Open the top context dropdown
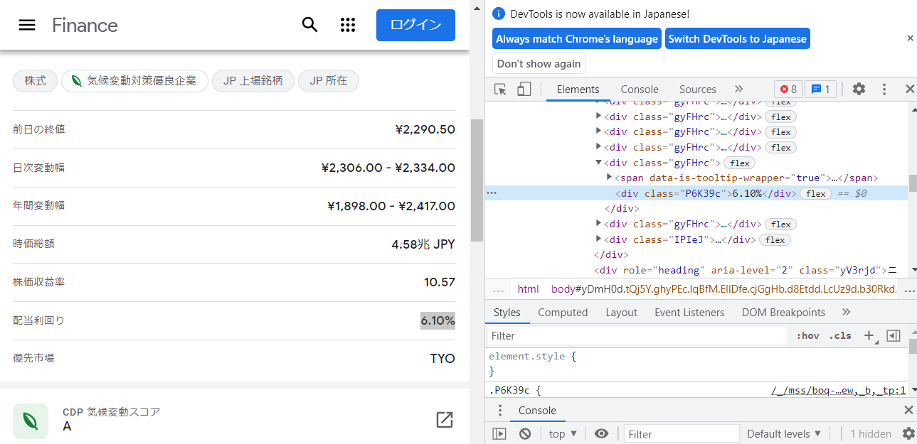The image size is (917, 444). [563, 433]
